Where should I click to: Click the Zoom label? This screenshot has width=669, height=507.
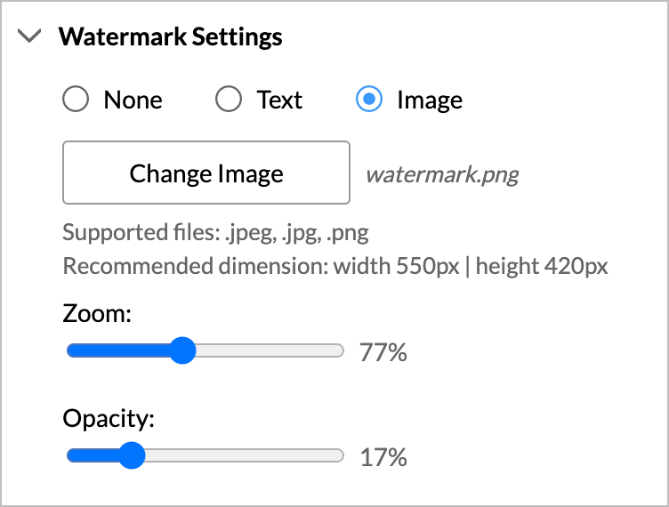(97, 313)
